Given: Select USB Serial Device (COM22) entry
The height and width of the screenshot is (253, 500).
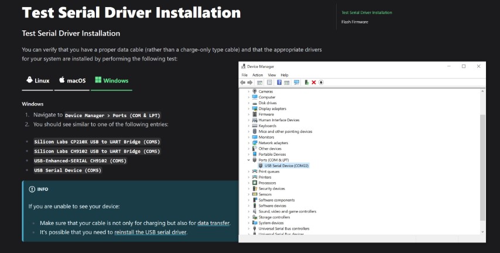Looking at the screenshot, I should click(283, 166).
